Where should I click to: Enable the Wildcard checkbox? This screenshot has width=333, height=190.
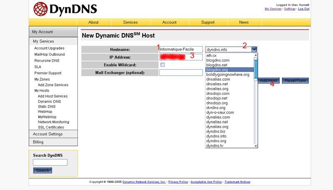click(162, 65)
